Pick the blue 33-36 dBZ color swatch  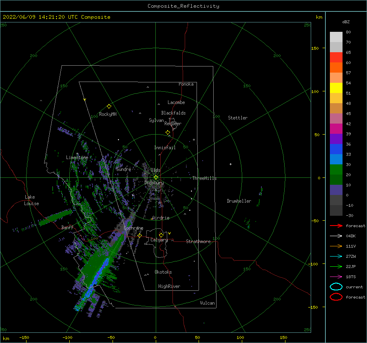(x=336, y=149)
